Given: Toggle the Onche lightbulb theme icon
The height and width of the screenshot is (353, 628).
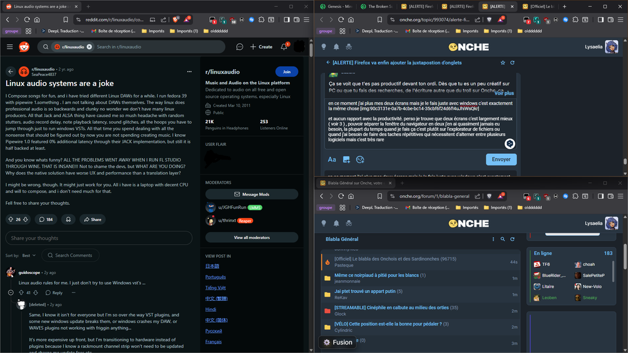Looking at the screenshot, I should [x=324, y=47].
